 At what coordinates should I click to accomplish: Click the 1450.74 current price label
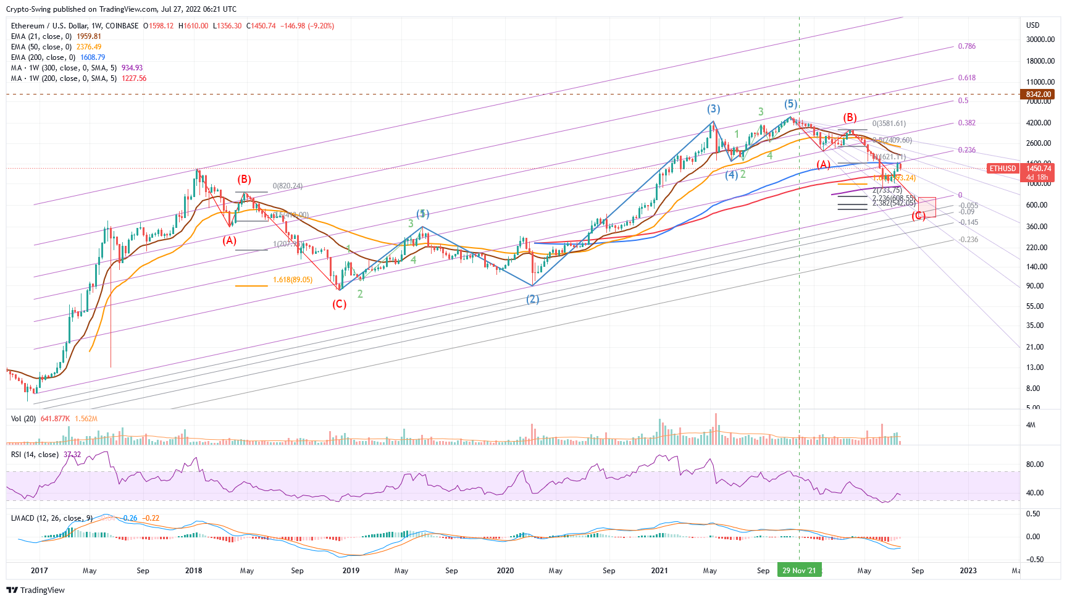(1039, 168)
